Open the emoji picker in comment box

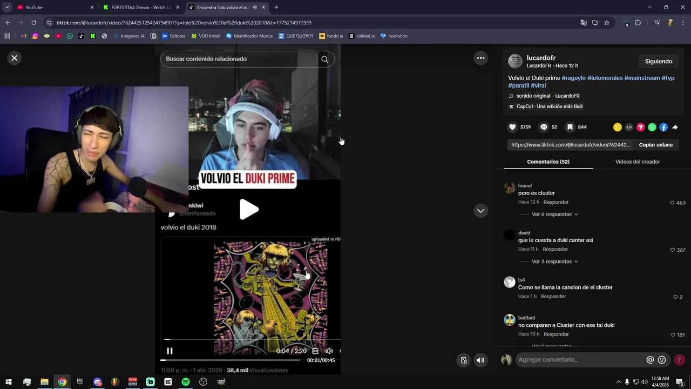point(662,360)
